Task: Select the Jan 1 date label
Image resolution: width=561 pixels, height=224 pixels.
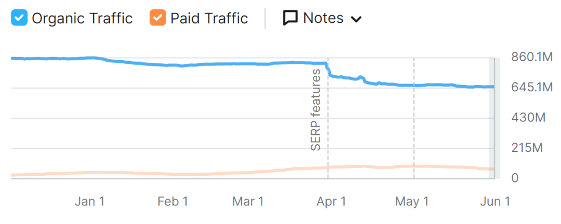Action: click(x=89, y=202)
